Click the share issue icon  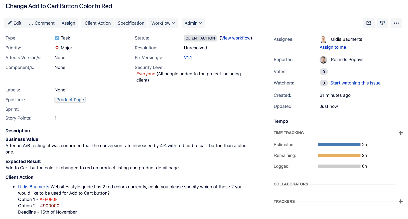[369, 23]
